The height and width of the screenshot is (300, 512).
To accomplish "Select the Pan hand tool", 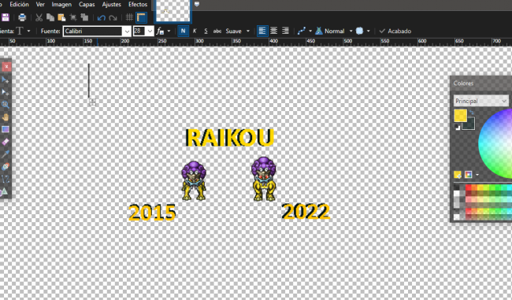I will (x=6, y=117).
